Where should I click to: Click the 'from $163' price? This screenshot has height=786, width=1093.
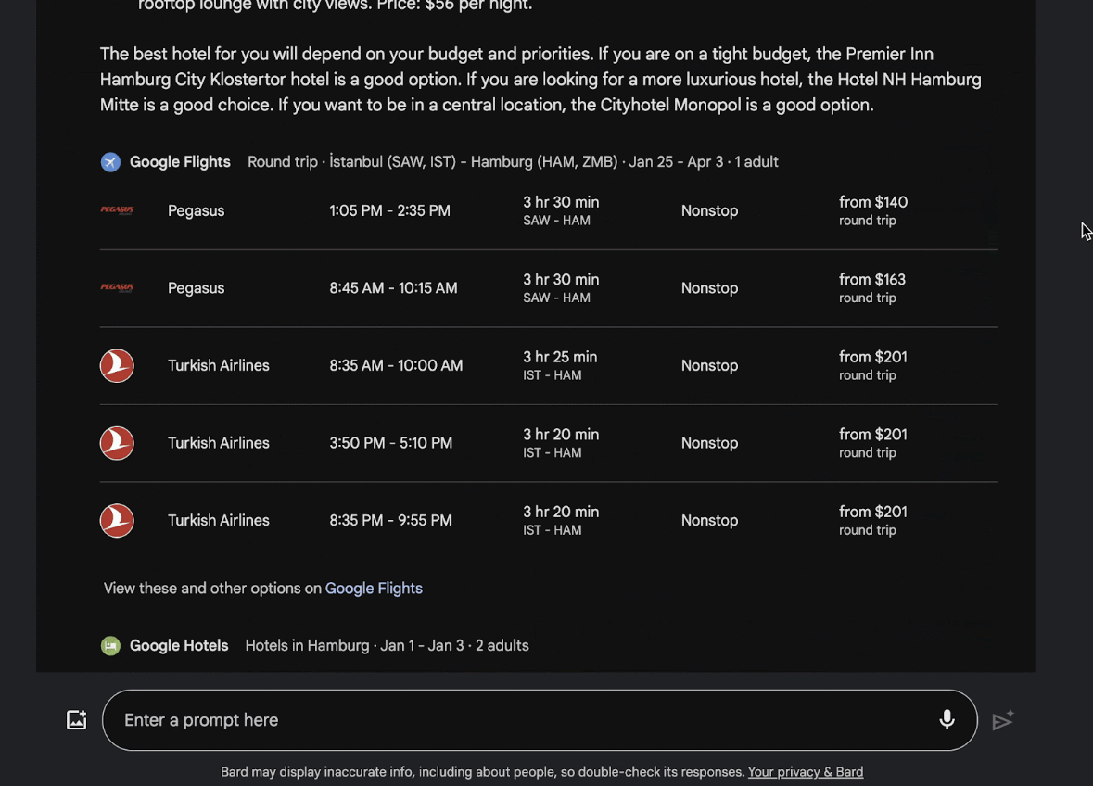tap(872, 279)
